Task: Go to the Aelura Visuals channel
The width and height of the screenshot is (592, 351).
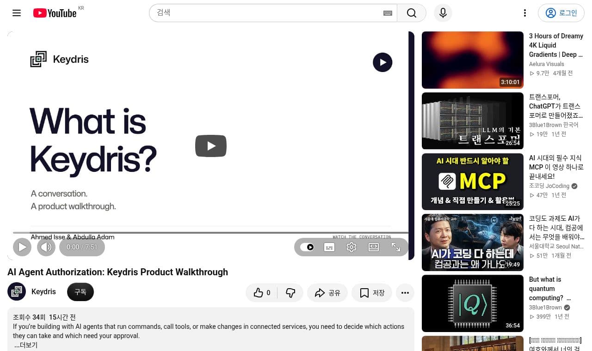Action: coord(547,64)
